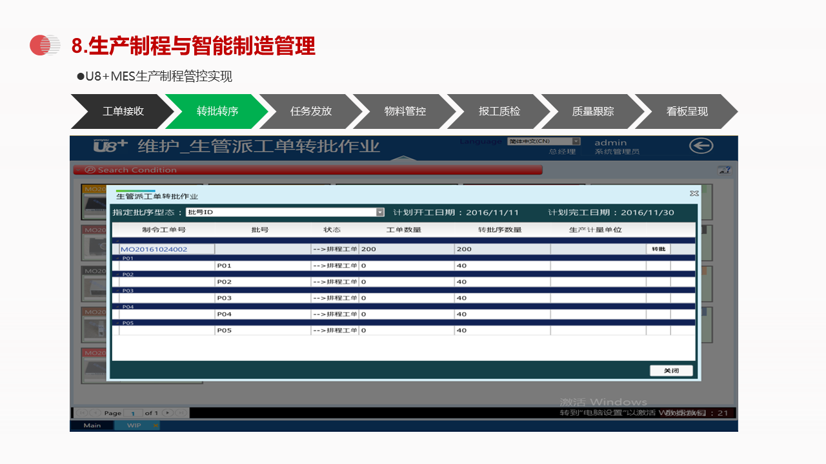Click 计划开工日期 2016/11/11
The image size is (826, 464).
pyautogui.click(x=456, y=212)
